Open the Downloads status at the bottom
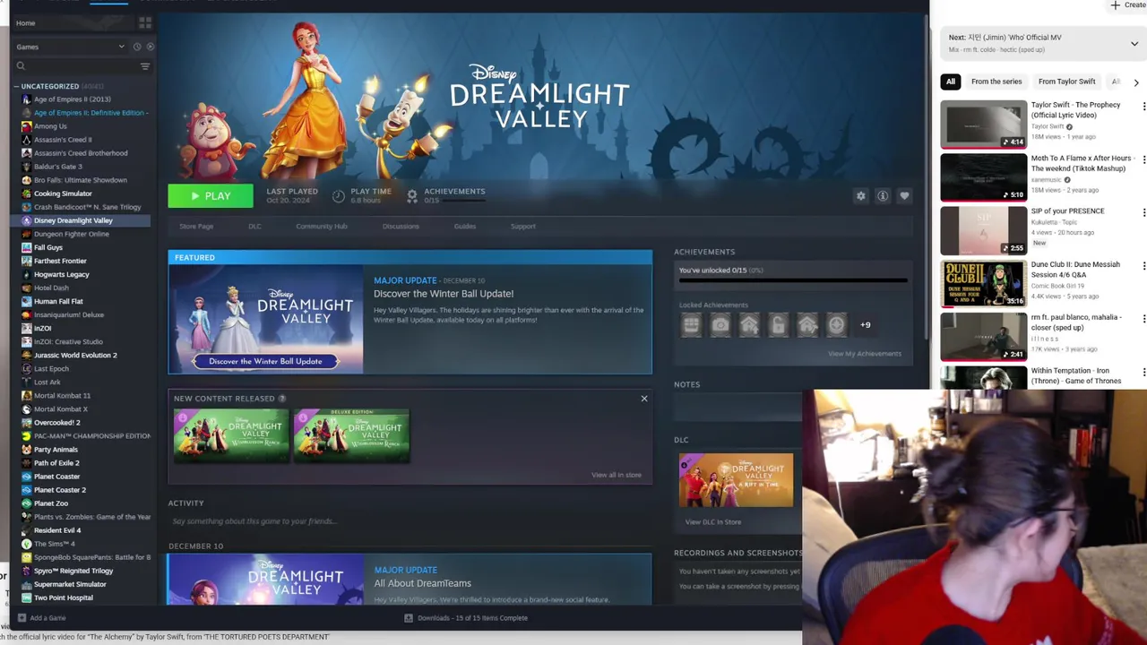This screenshot has width=1147, height=645. pos(466,618)
